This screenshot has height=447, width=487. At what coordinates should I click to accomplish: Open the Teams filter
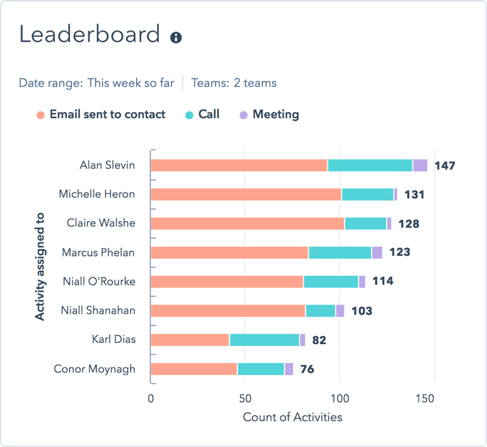point(234,83)
